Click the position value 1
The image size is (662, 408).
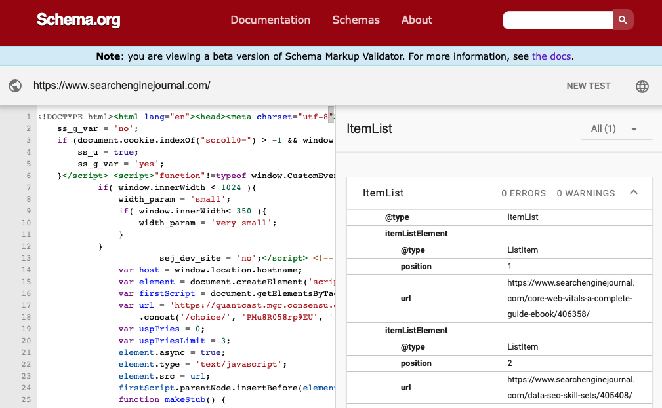coord(510,267)
